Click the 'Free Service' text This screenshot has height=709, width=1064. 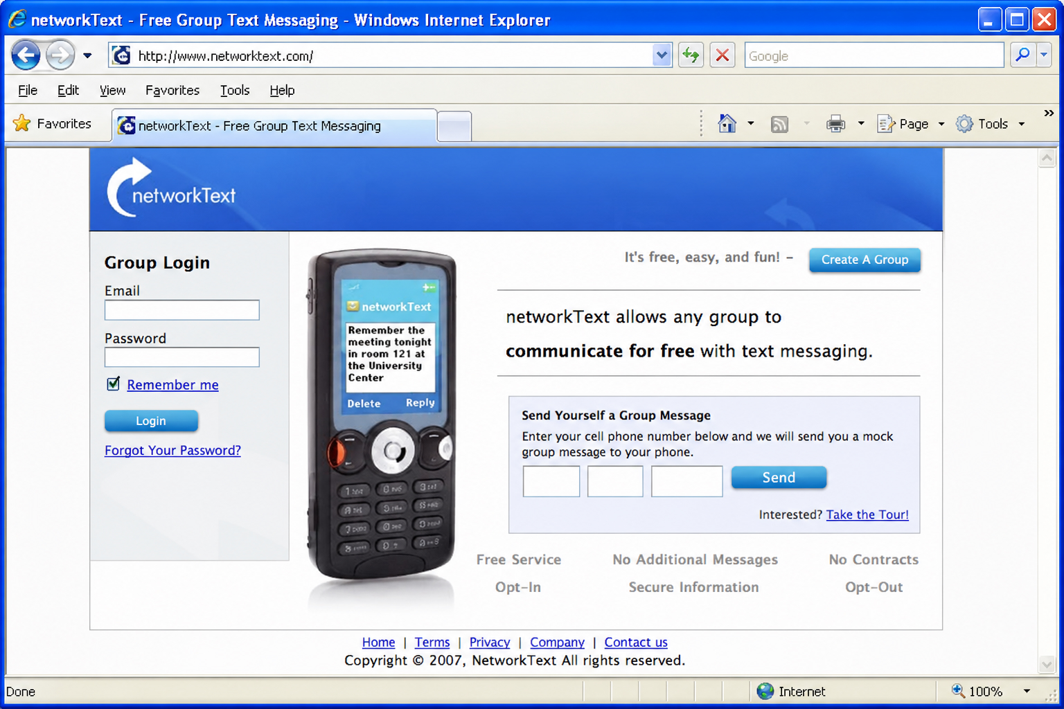pyautogui.click(x=519, y=559)
